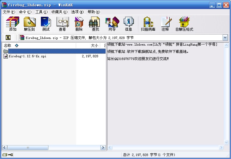Minimize the WinRAR window
This screenshot has height=159, width=231.
click(212, 5)
